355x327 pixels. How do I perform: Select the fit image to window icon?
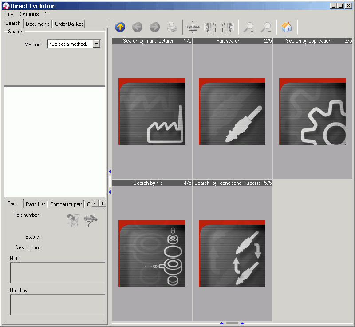tap(193, 27)
